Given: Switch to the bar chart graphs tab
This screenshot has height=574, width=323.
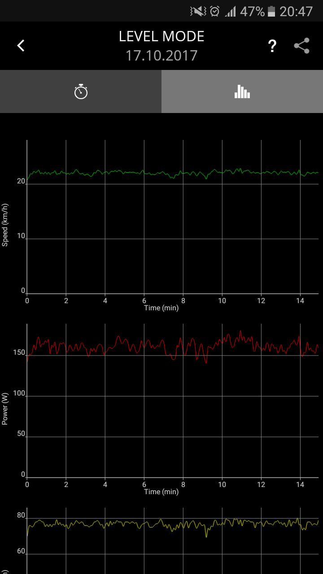Looking at the screenshot, I should 242,91.
